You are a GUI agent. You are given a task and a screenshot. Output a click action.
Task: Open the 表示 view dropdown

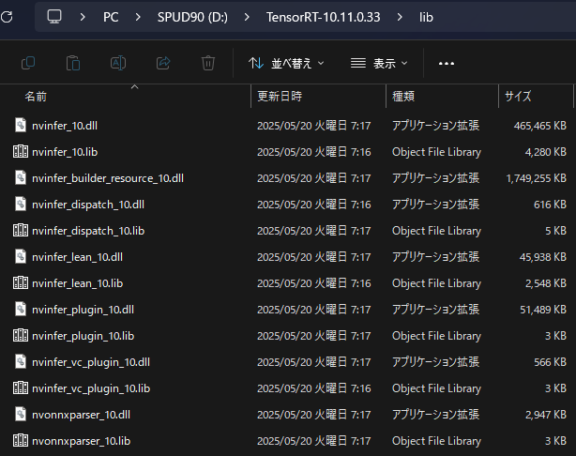[x=379, y=64]
